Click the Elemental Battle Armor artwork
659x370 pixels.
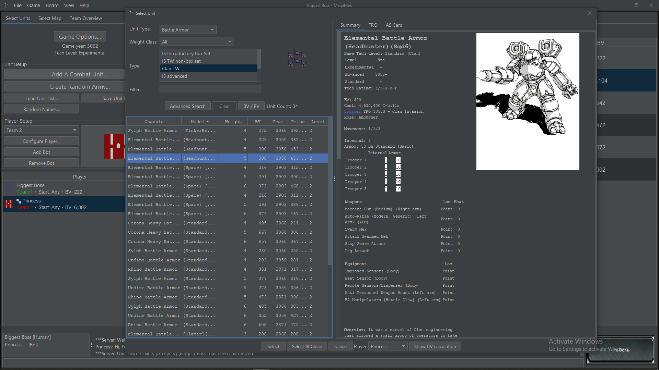point(528,101)
